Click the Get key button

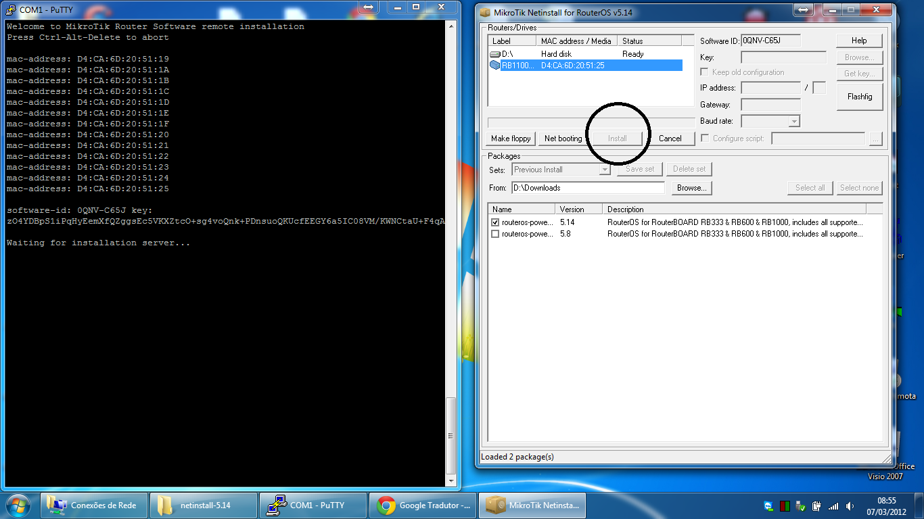click(x=859, y=74)
